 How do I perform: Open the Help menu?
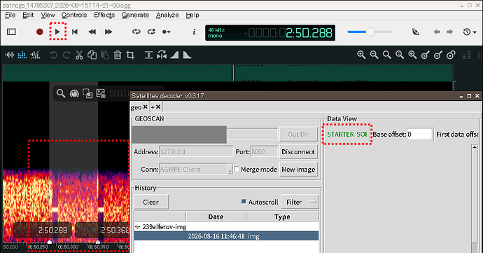click(x=192, y=15)
